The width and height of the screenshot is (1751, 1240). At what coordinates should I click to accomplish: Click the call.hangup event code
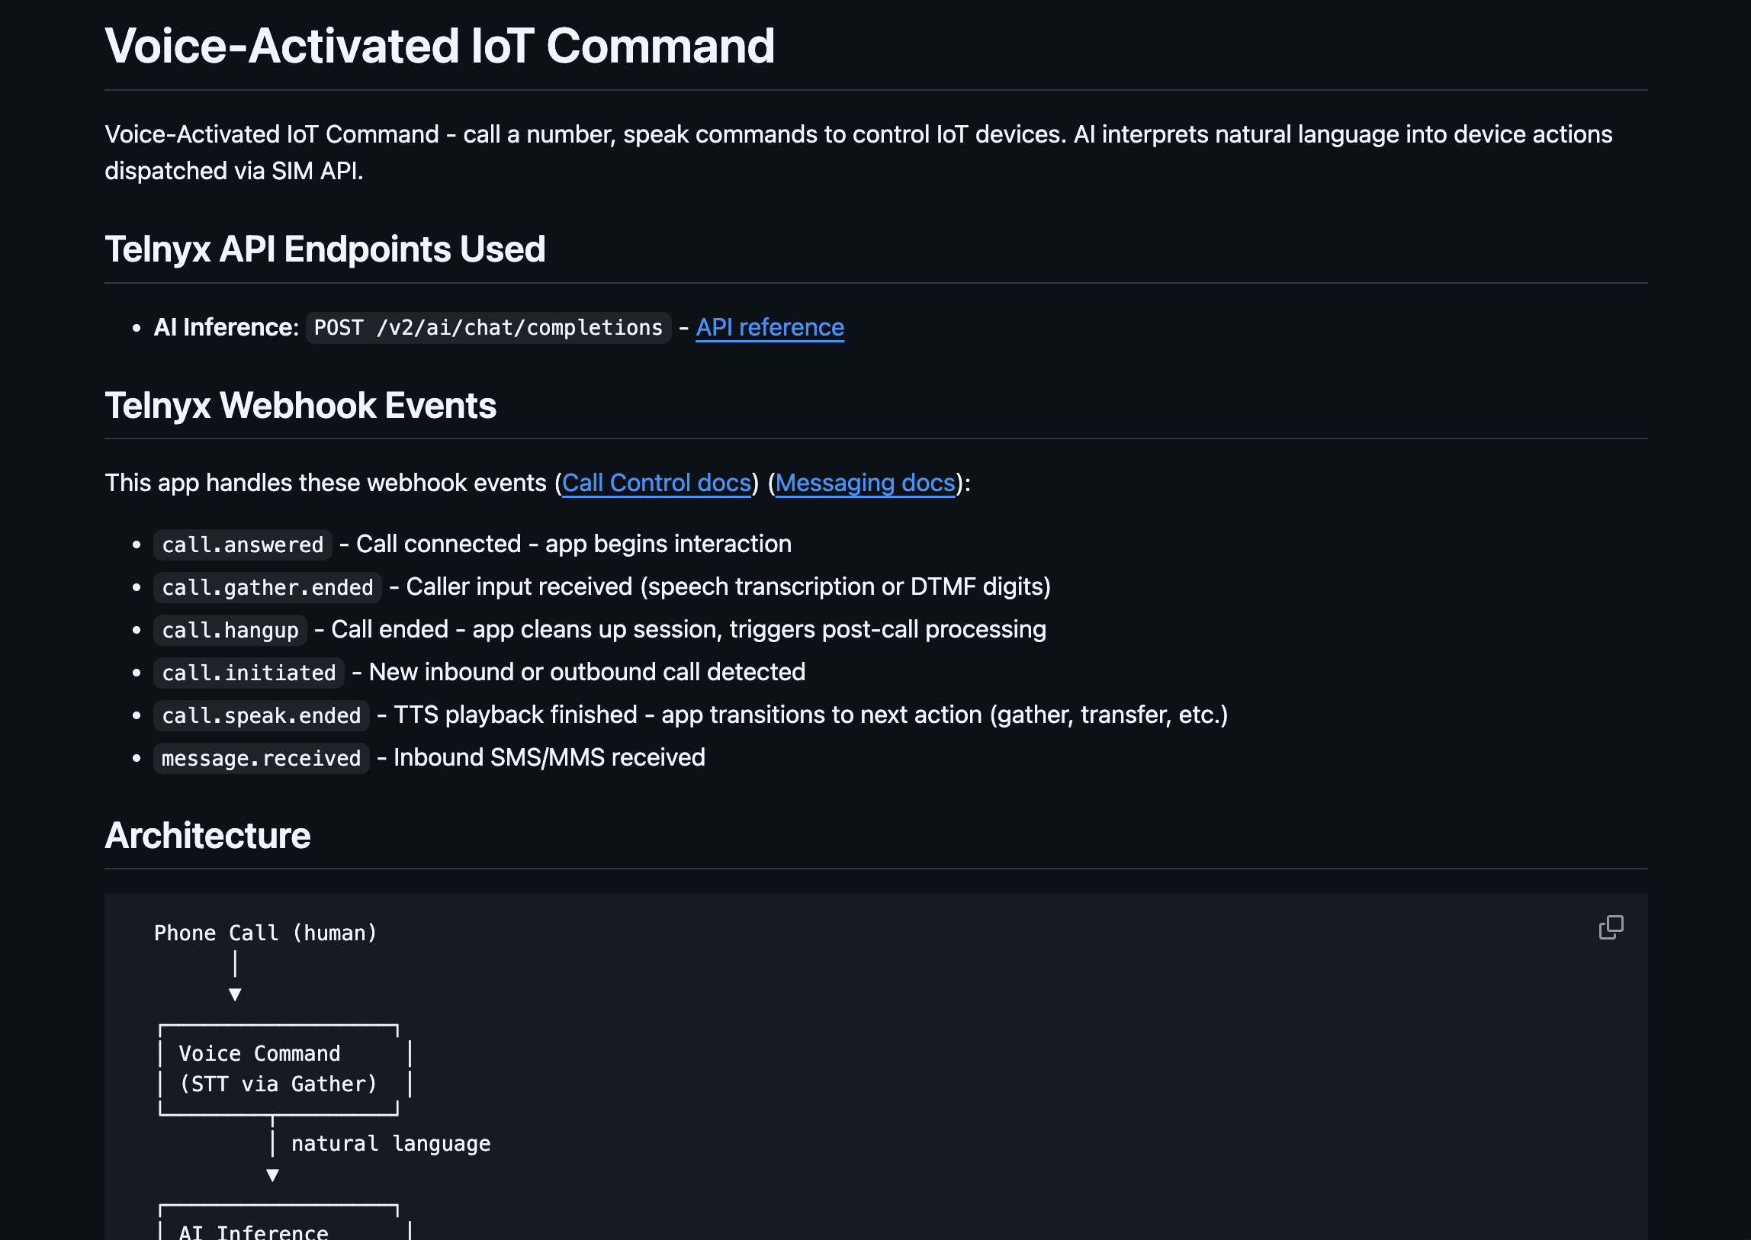pos(230,630)
